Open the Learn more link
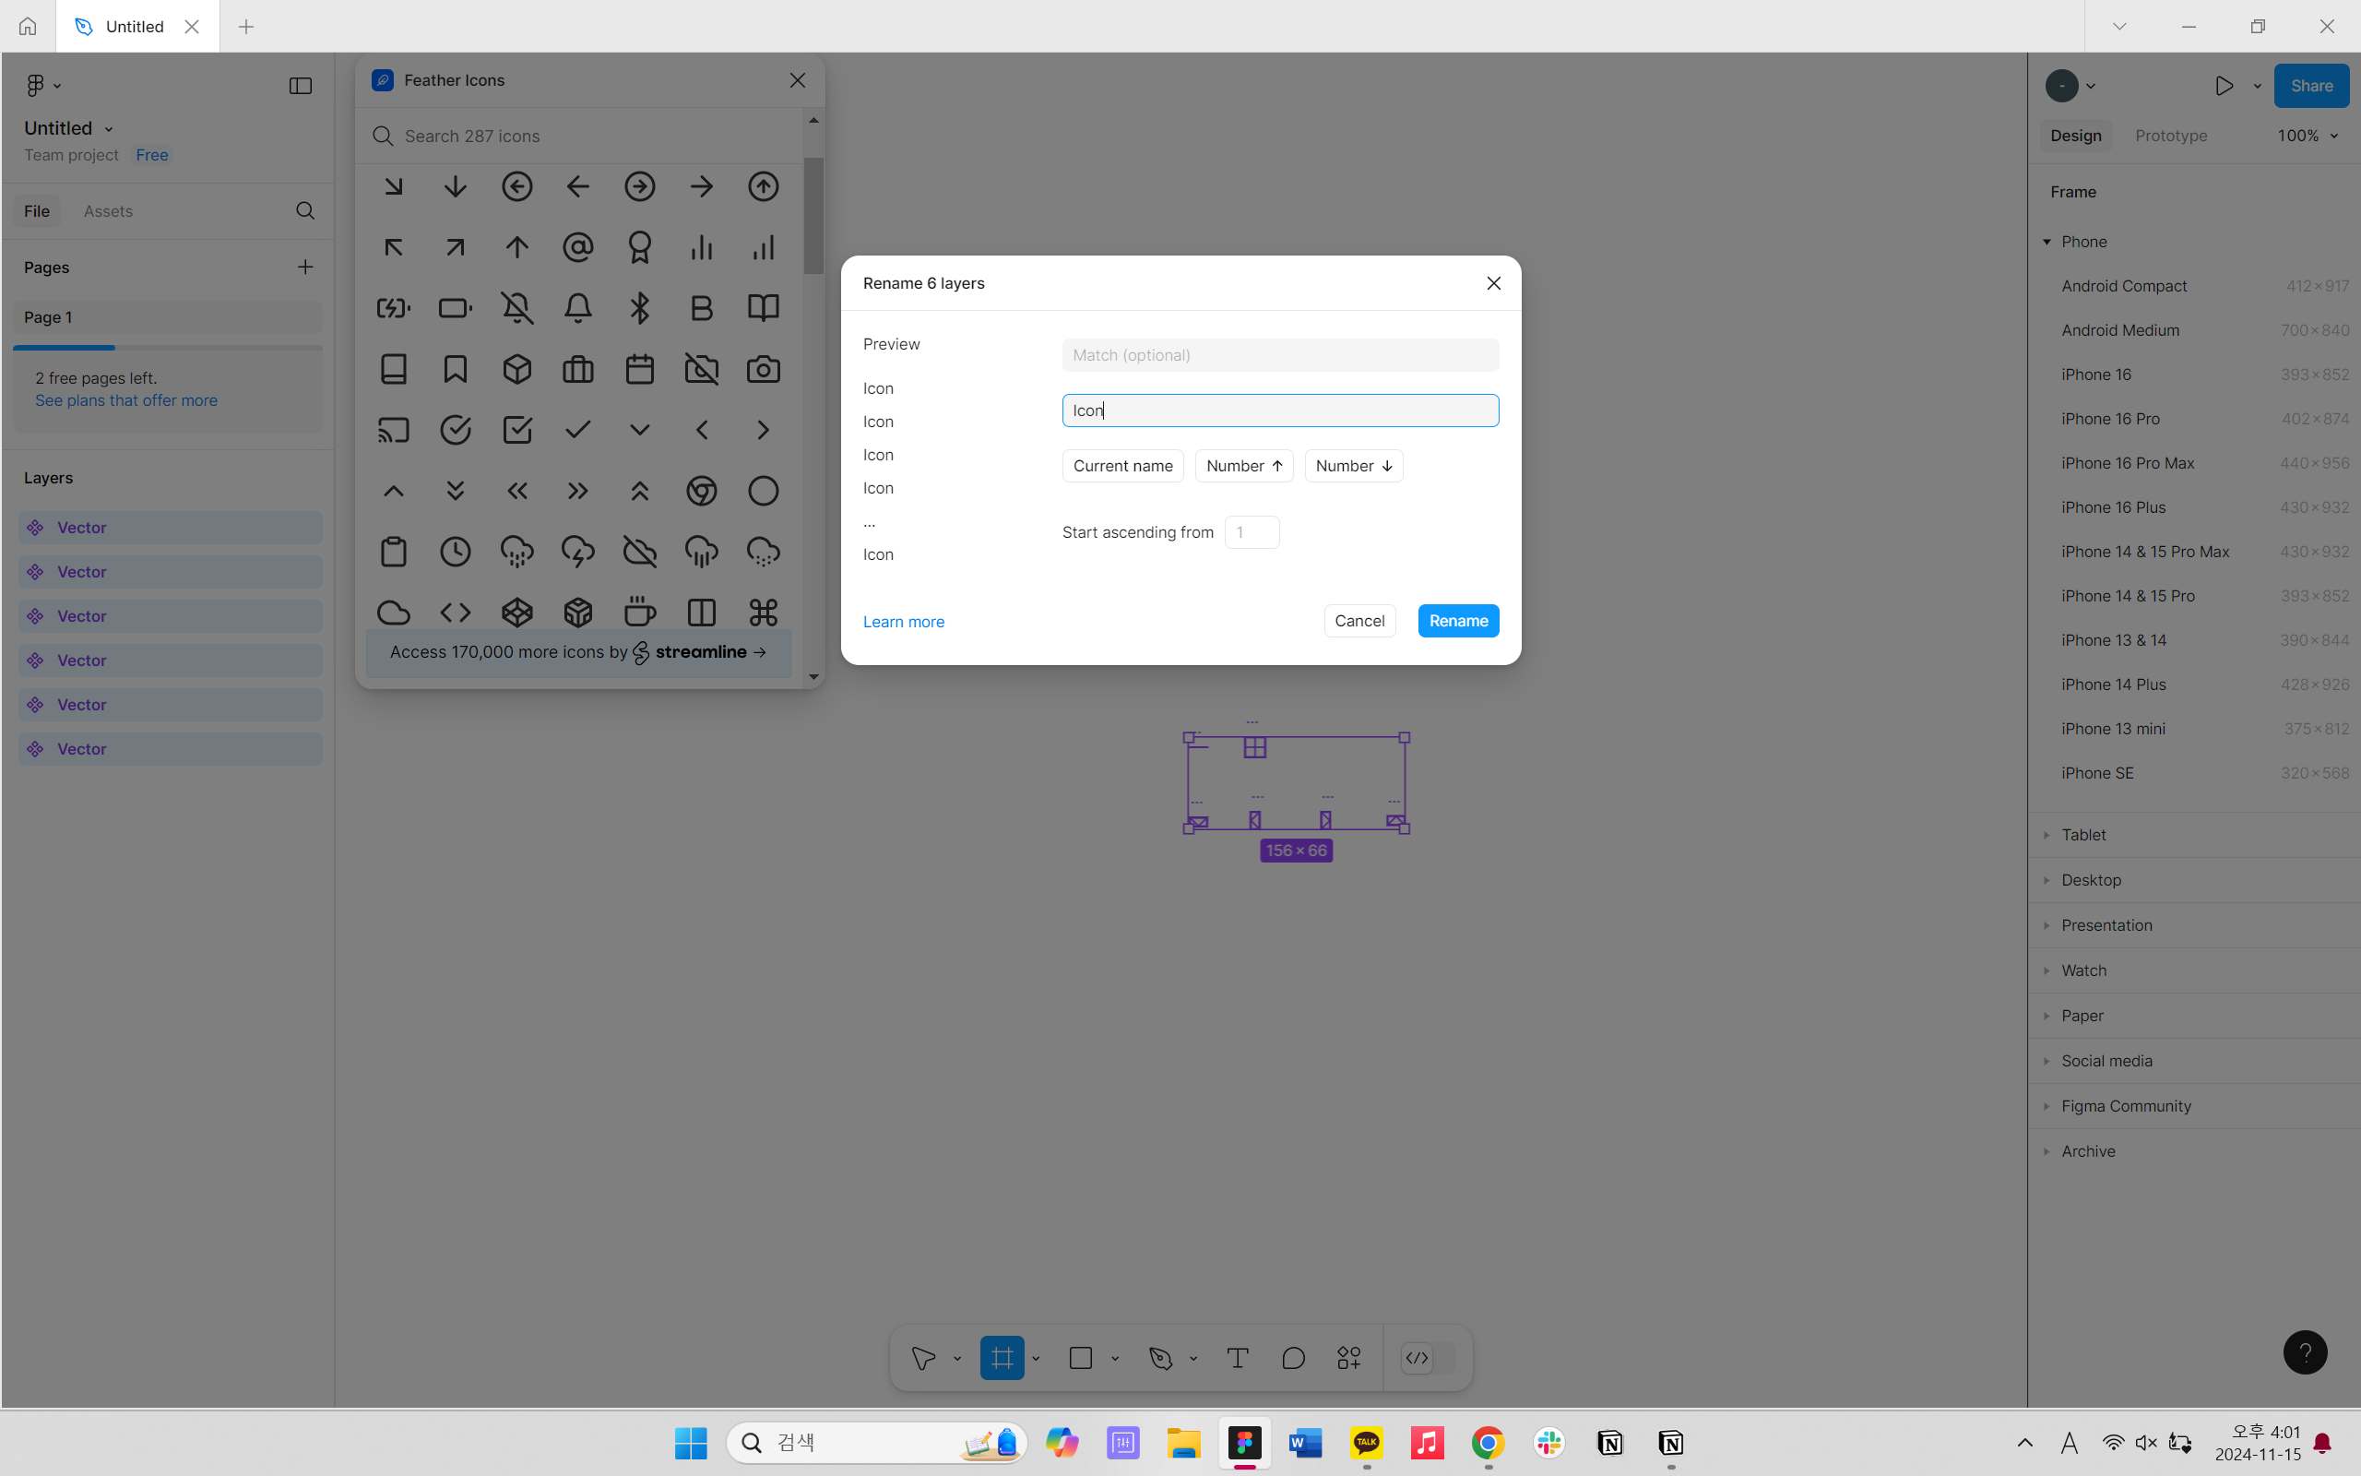This screenshot has height=1476, width=2361. point(904,622)
